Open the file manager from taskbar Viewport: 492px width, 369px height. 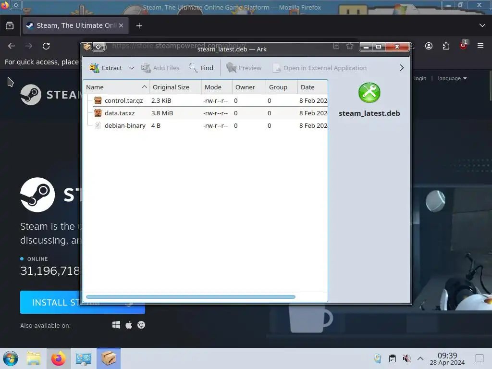[x=34, y=358]
